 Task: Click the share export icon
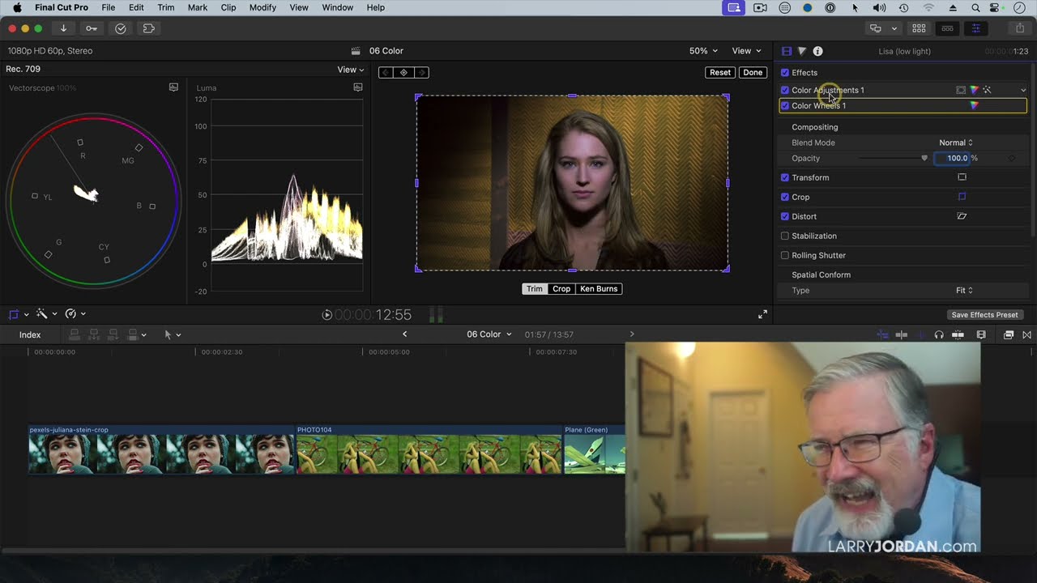pos(1020,28)
